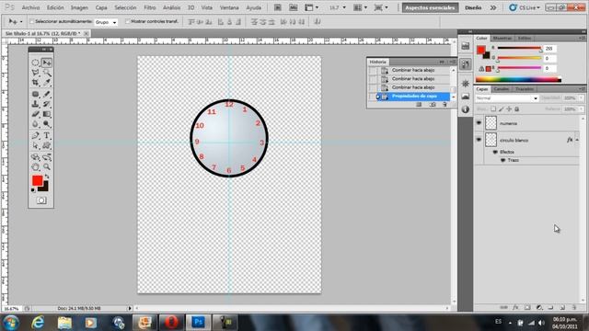Launch Mini Bridge from application bar
Viewport: 589px width, 331px height.
tap(294, 7)
